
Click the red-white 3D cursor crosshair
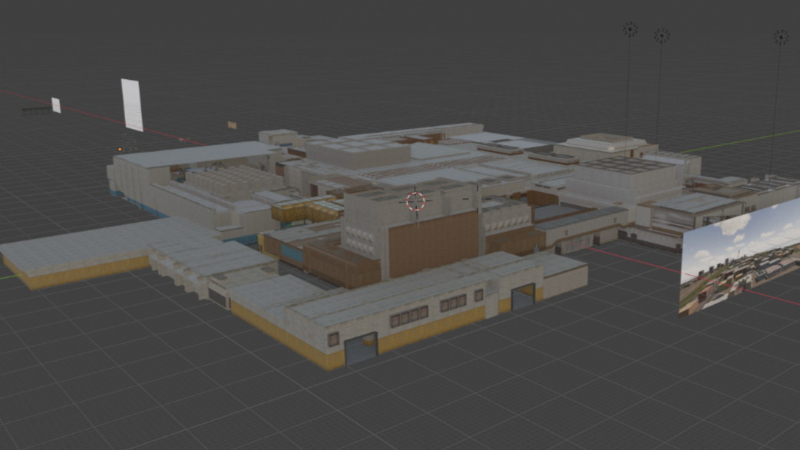[x=415, y=201]
